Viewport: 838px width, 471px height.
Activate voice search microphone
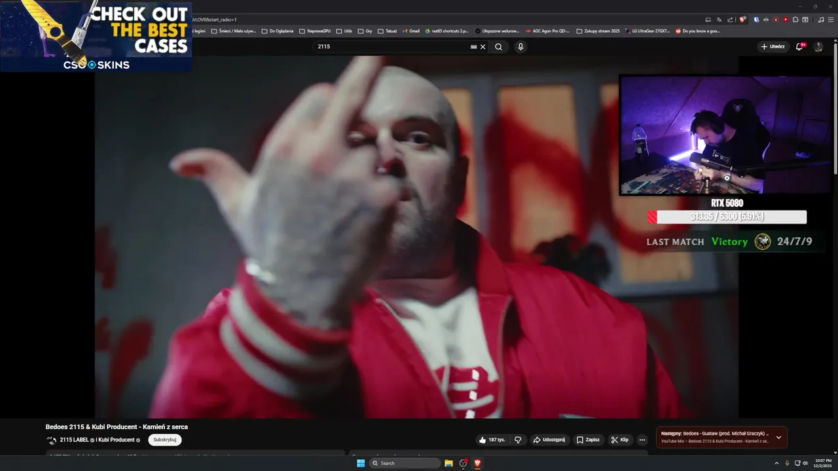click(520, 46)
